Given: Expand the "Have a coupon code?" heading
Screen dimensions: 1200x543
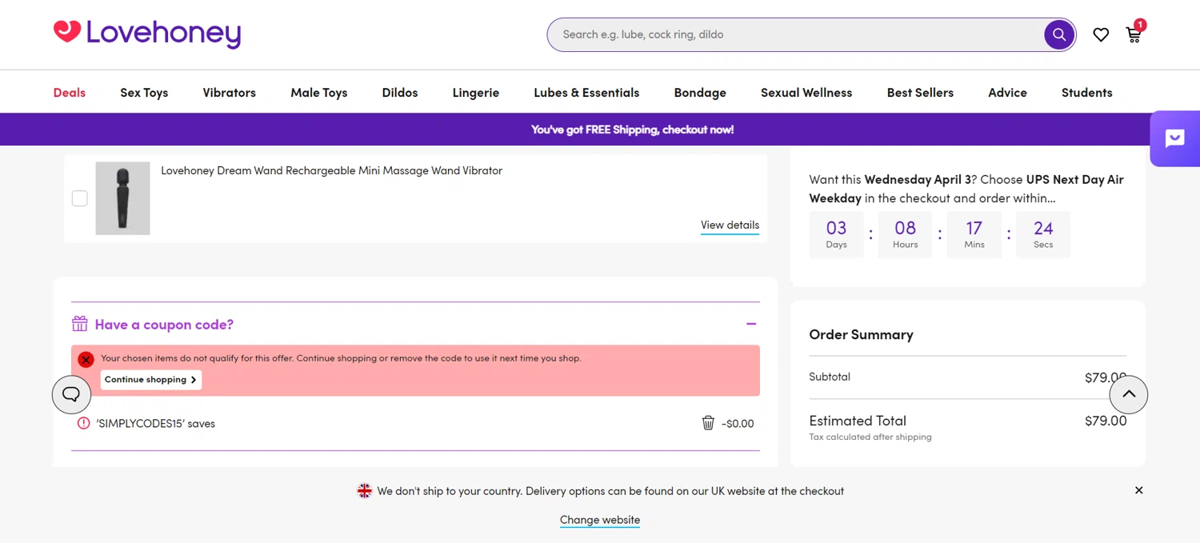Looking at the screenshot, I should (164, 324).
